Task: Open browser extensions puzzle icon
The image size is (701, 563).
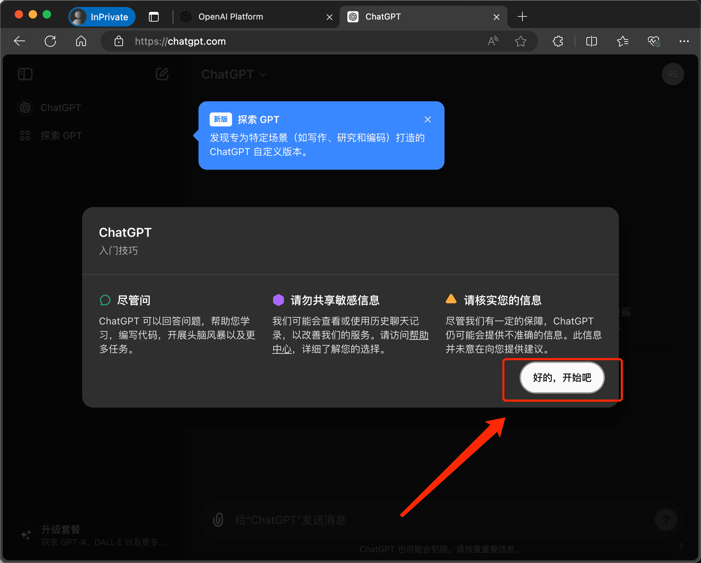Action: (x=558, y=41)
